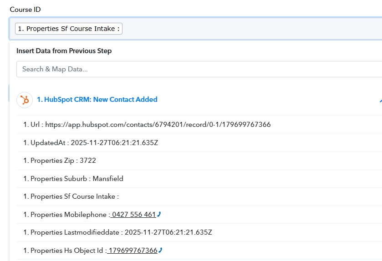Click the 179699767366 underlined number
This screenshot has width=382, height=261.
coord(132,251)
